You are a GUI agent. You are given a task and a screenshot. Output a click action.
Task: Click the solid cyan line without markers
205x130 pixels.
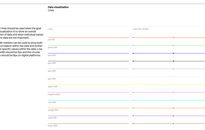pos(88,100)
